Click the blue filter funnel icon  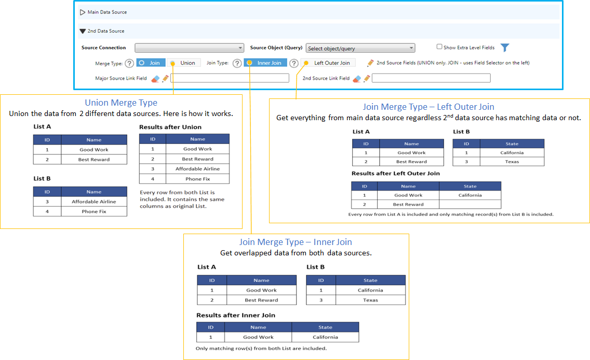(504, 48)
